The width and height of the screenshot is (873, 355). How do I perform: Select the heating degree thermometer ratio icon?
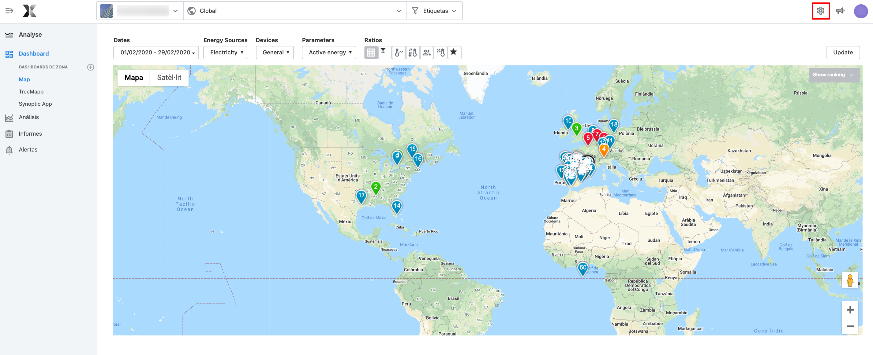pos(412,53)
